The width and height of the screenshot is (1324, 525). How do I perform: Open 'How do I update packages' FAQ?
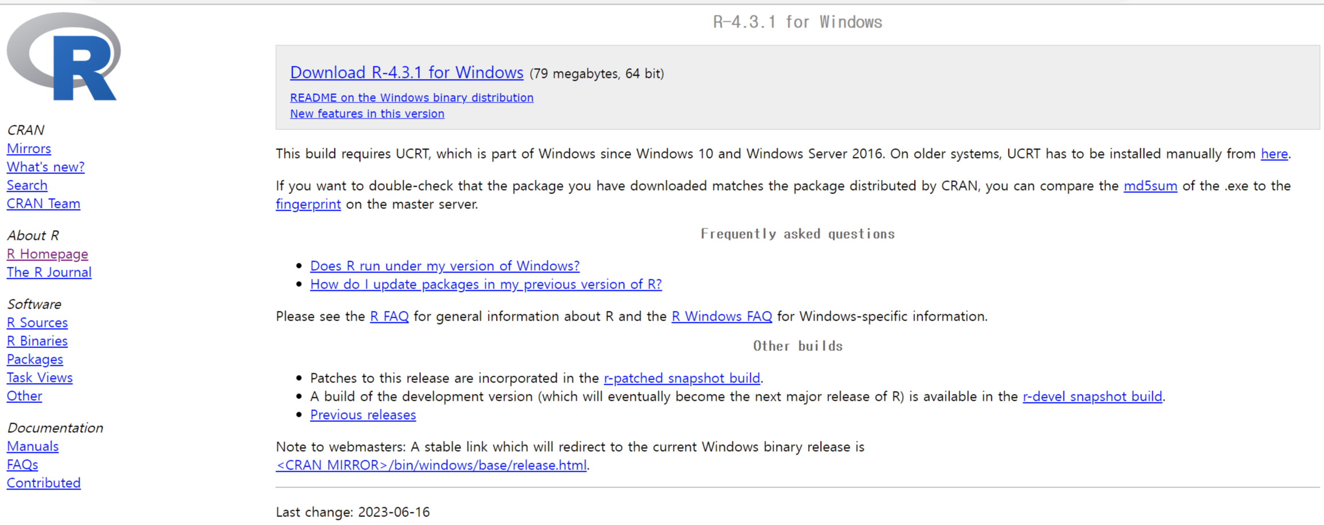tap(486, 284)
